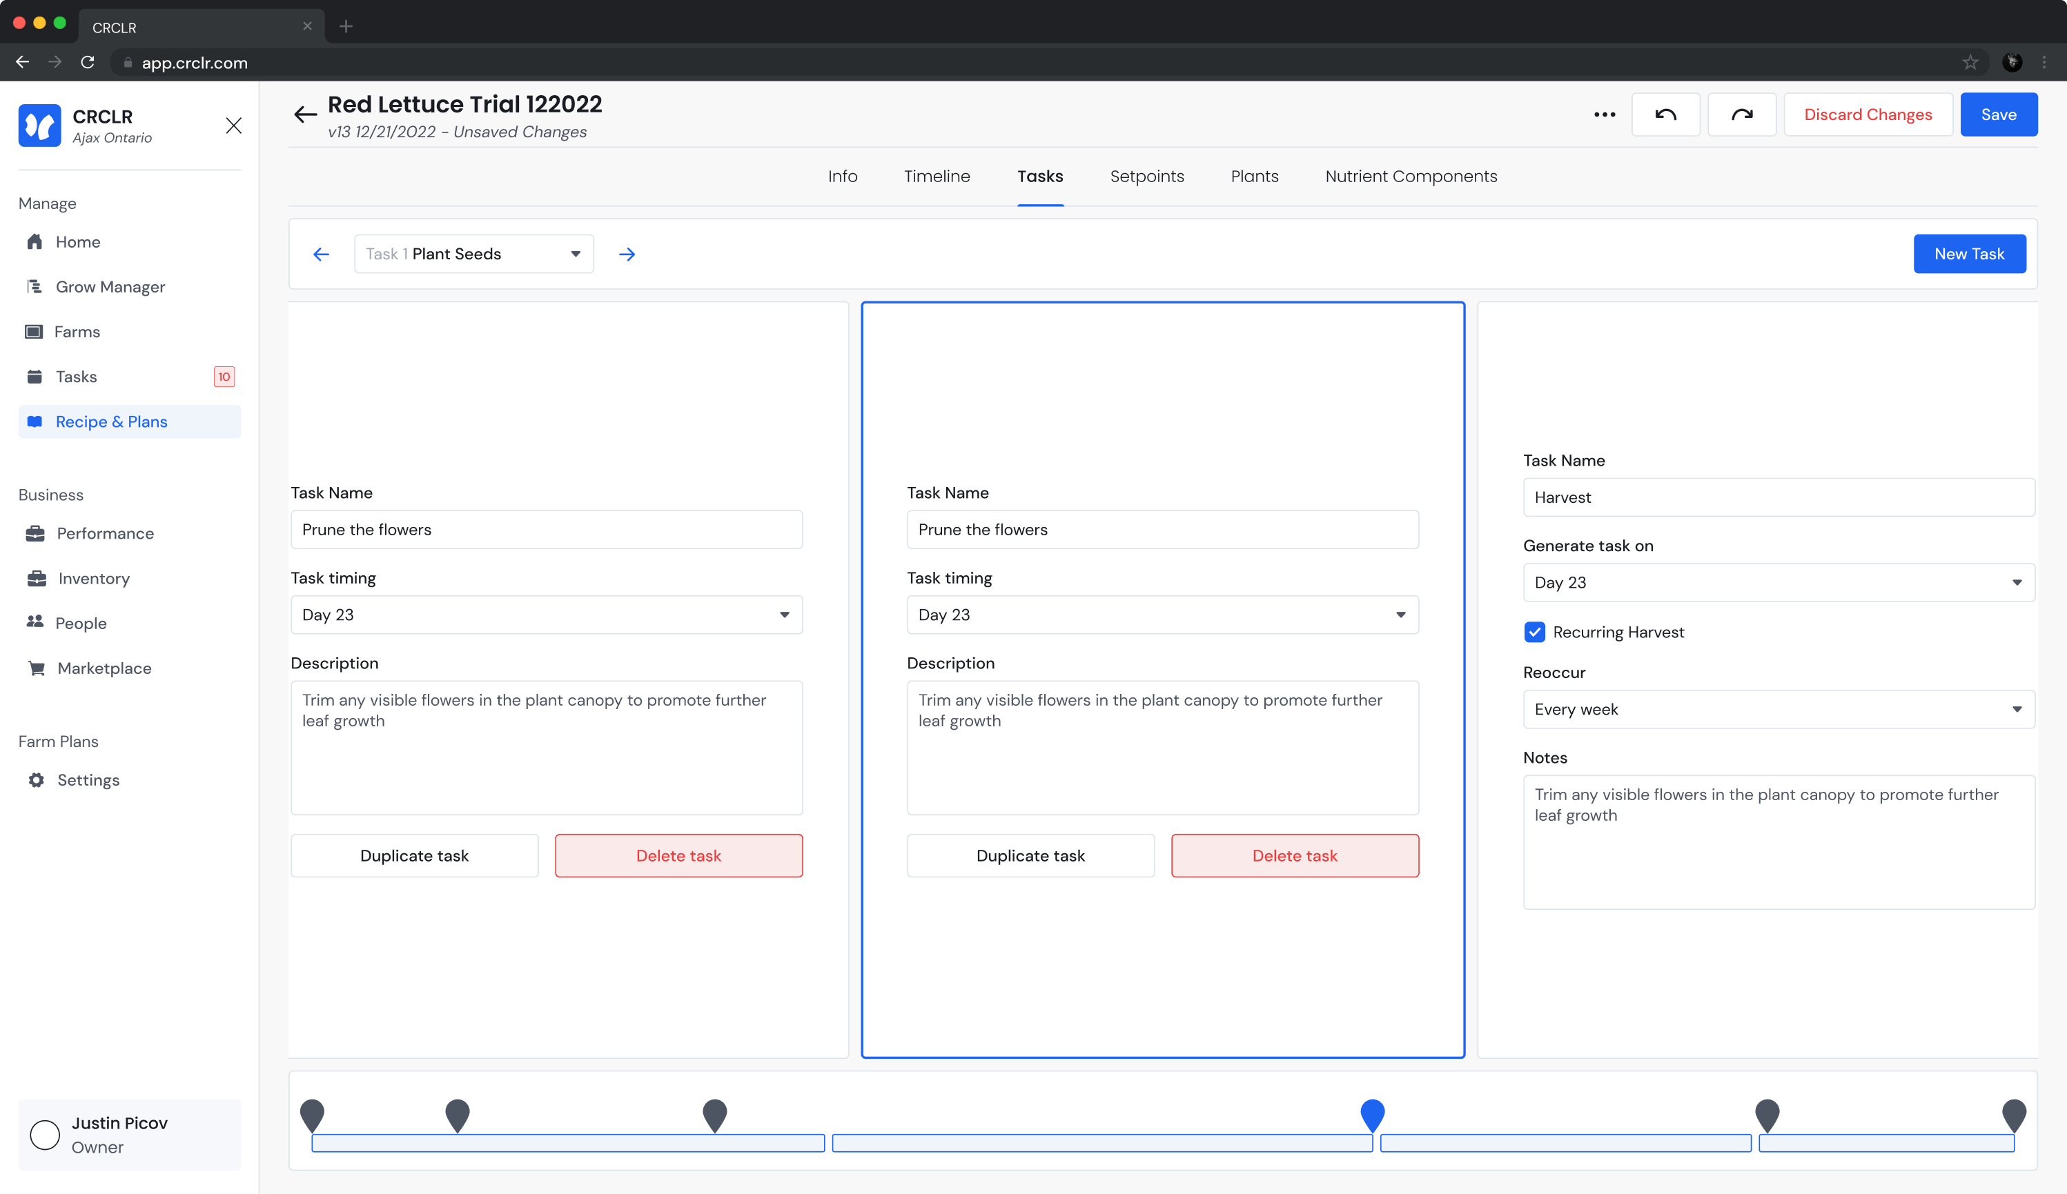Image resolution: width=2067 pixels, height=1194 pixels.
Task: Expand the Reoccur Every week dropdown
Action: pos(1779,709)
